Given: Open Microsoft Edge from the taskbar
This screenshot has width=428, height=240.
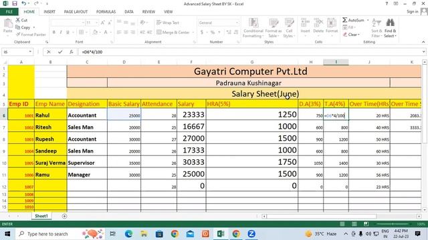Looking at the screenshot, I should (128, 234).
